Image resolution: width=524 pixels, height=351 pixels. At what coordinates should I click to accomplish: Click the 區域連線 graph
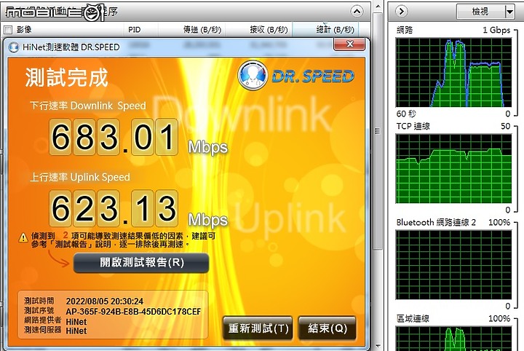point(453,339)
